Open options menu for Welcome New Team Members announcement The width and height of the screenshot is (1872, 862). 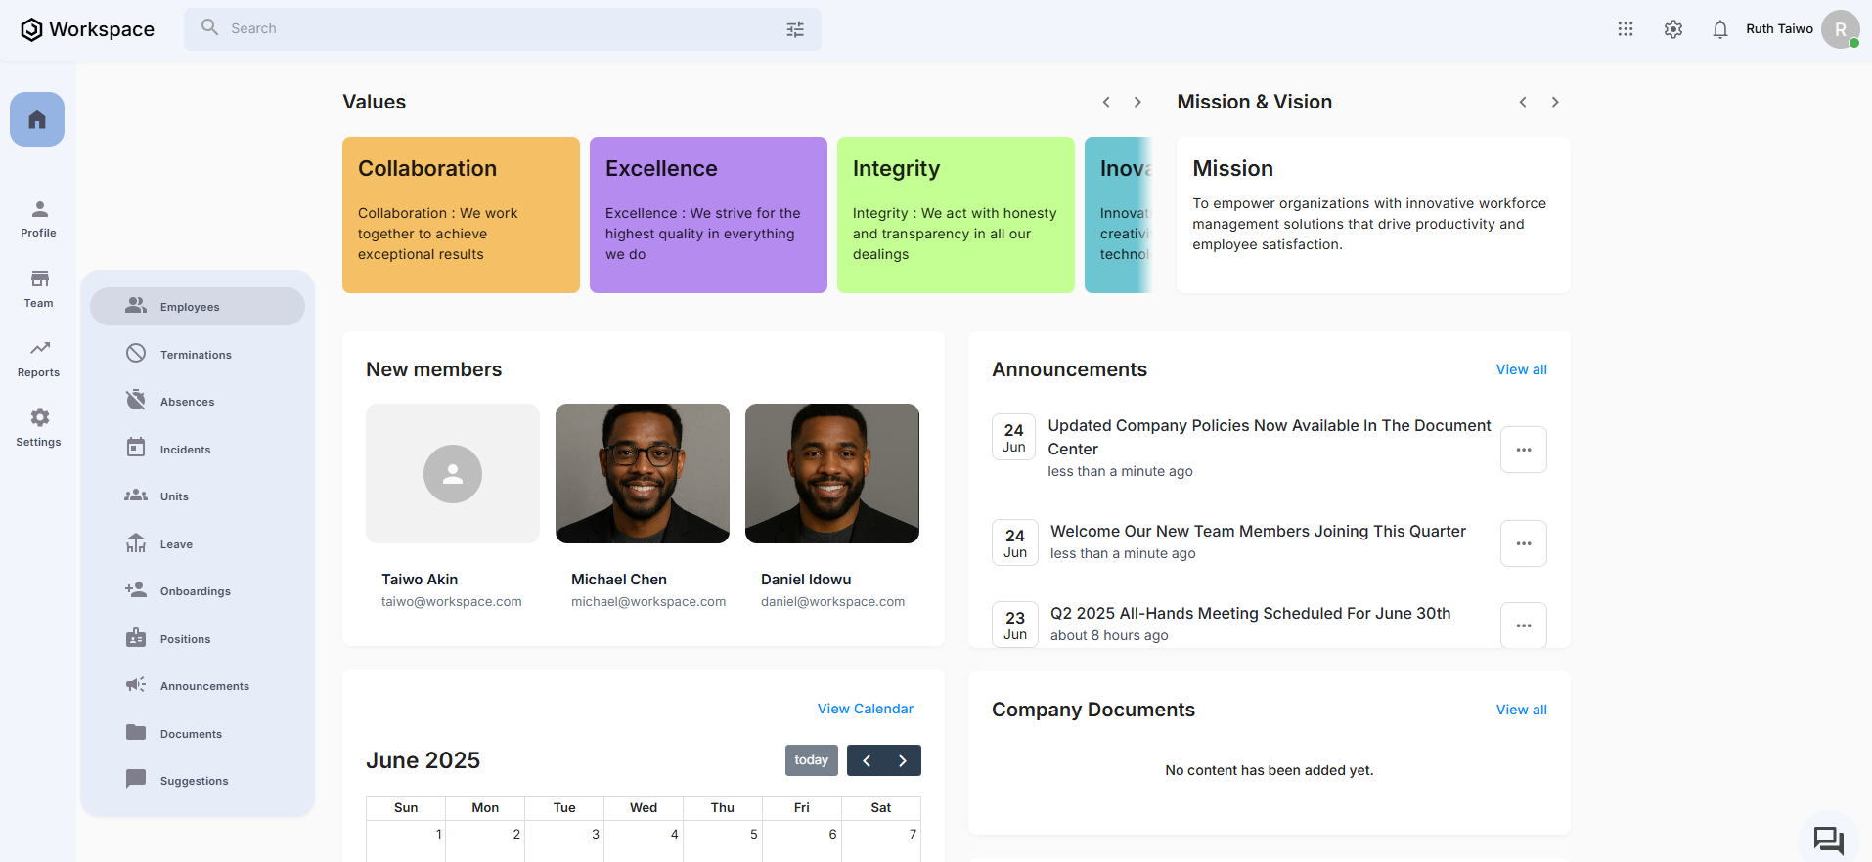(1523, 543)
